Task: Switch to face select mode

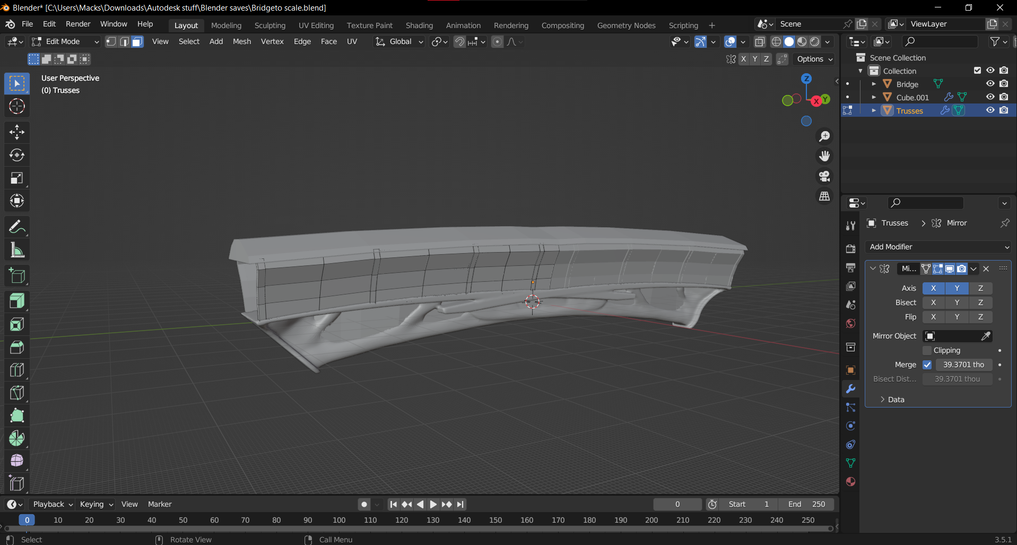Action: click(x=137, y=41)
